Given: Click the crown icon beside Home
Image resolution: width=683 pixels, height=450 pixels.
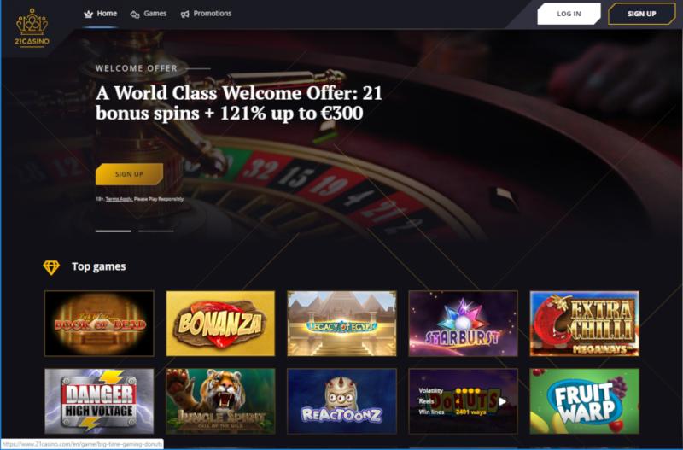Looking at the screenshot, I should click(x=89, y=14).
